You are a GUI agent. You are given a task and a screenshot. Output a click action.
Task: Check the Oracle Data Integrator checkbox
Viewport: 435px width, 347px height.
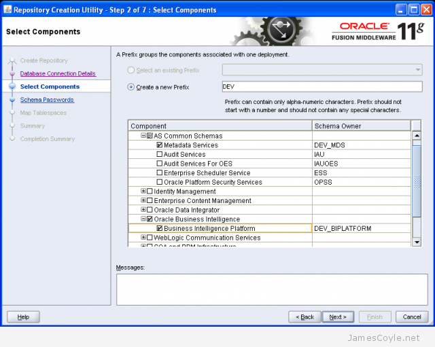point(150,210)
